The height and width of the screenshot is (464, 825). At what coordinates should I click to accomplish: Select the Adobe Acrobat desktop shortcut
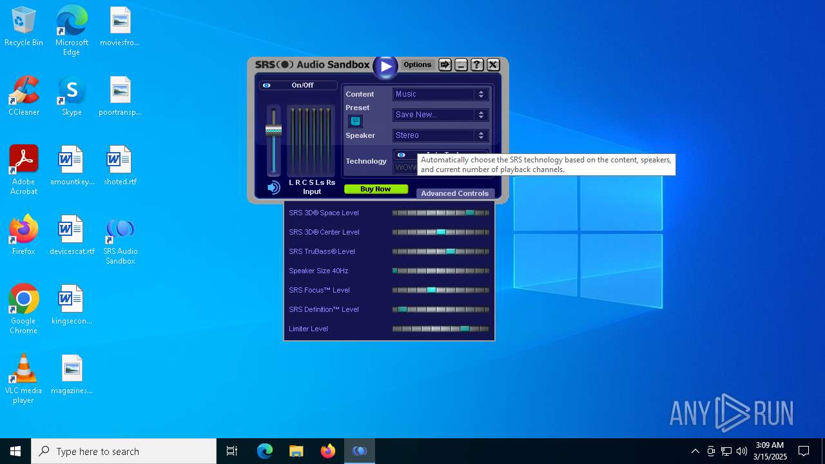coord(24,170)
